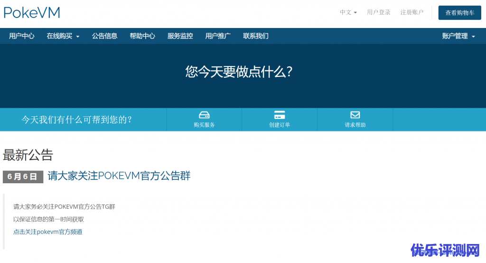The width and height of the screenshot is (486, 263).
Task: Click the 最新公告 heading
Action: 28,155
